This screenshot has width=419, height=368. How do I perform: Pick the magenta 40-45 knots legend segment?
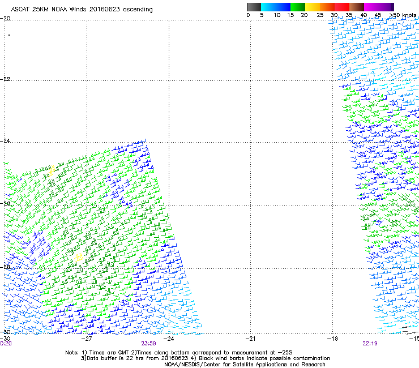371,7
